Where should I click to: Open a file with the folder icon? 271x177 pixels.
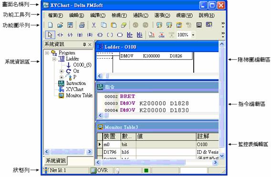tap(60, 25)
